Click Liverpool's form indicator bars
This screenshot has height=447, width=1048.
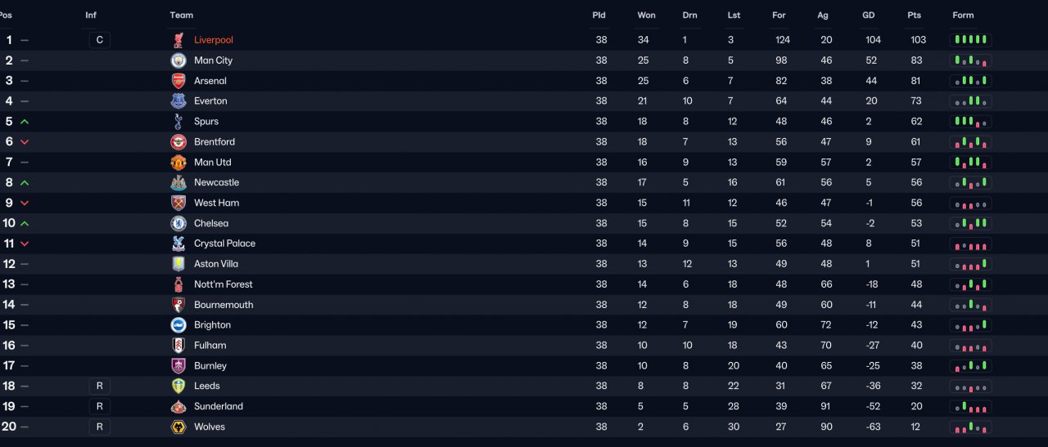tap(970, 40)
